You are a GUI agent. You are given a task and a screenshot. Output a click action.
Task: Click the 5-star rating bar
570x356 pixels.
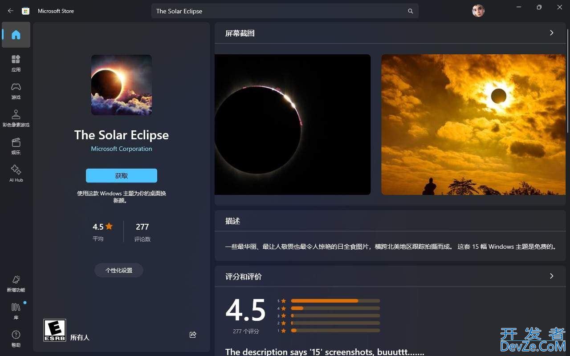335,301
